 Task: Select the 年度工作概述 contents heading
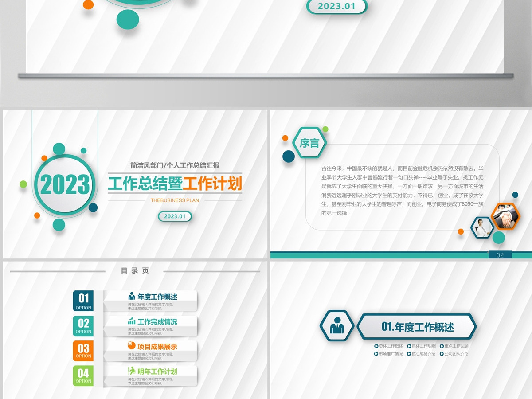point(157,297)
